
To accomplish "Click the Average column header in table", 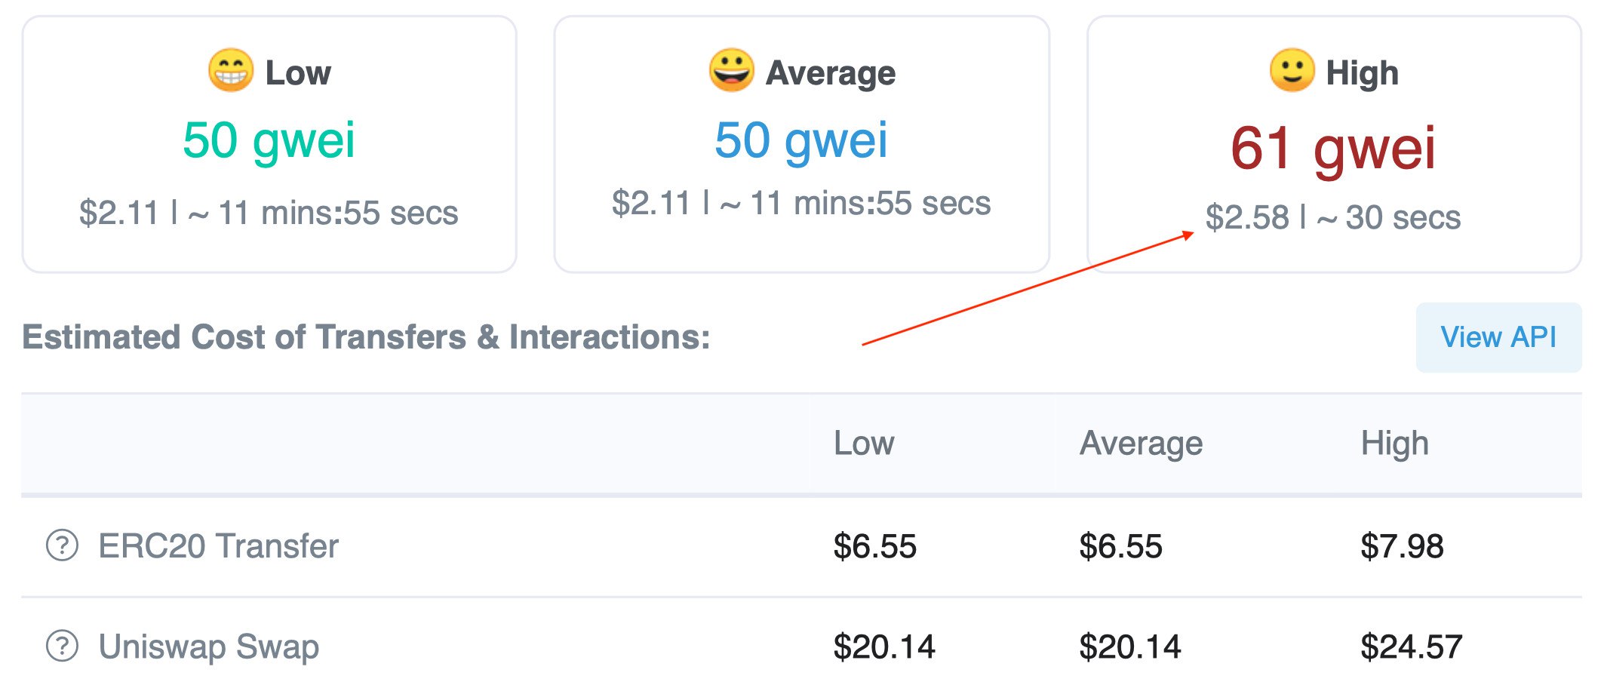I will 1141,444.
